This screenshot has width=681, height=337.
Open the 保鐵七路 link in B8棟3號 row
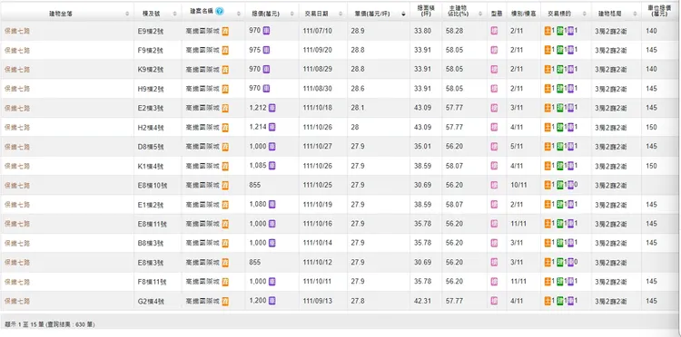17,243
